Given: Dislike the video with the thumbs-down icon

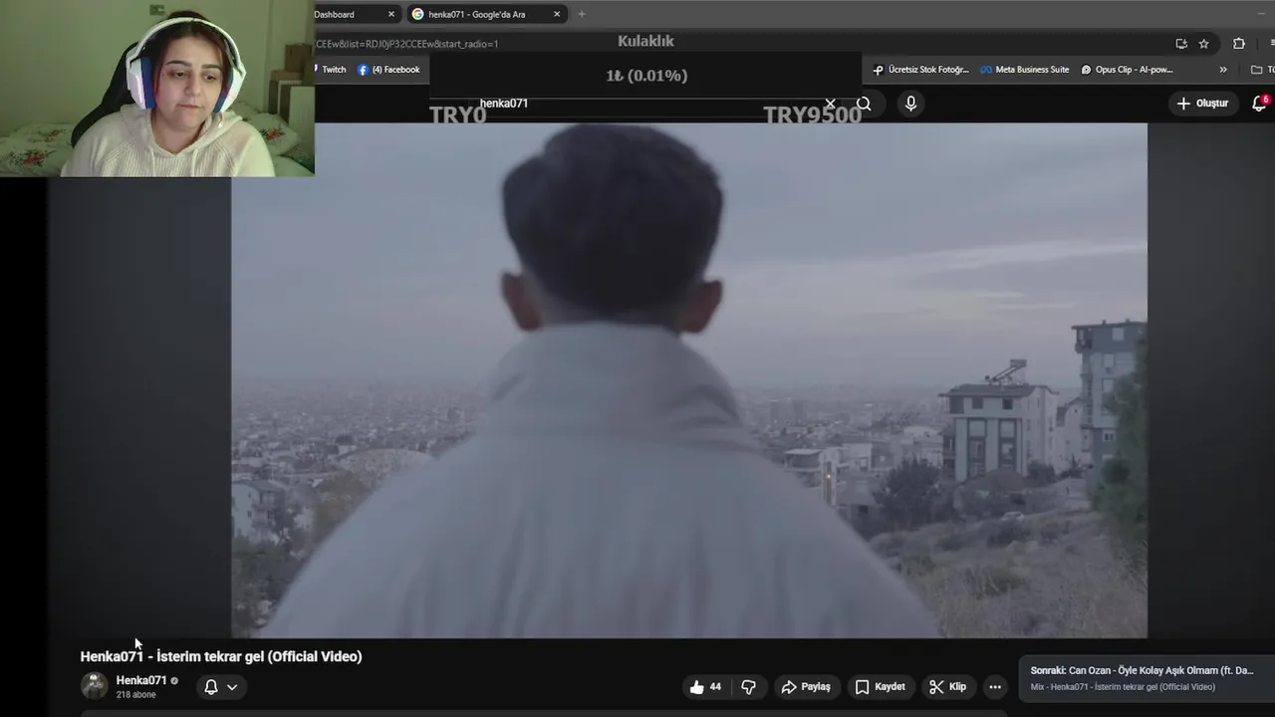Looking at the screenshot, I should pos(748,687).
